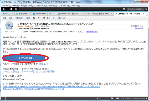Open the calendar icon in black toolbar
Image resolution: width=149 pixels, height=101 pixels.
[x=16, y=9]
